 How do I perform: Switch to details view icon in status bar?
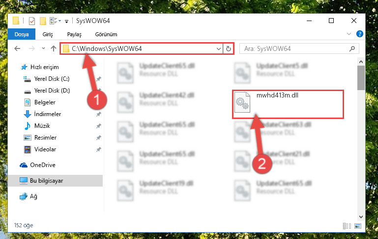coord(347,226)
